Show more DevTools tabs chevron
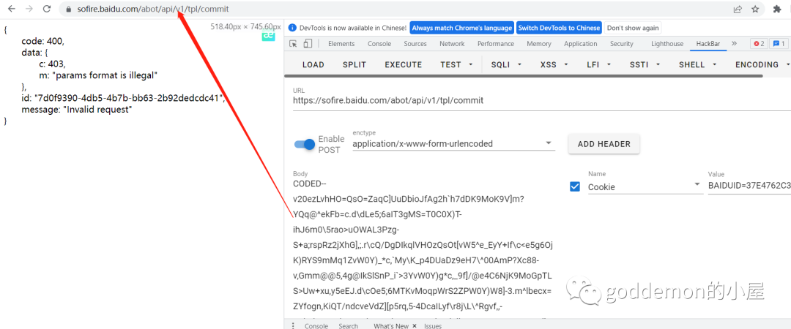This screenshot has height=329, width=791. 734,43
